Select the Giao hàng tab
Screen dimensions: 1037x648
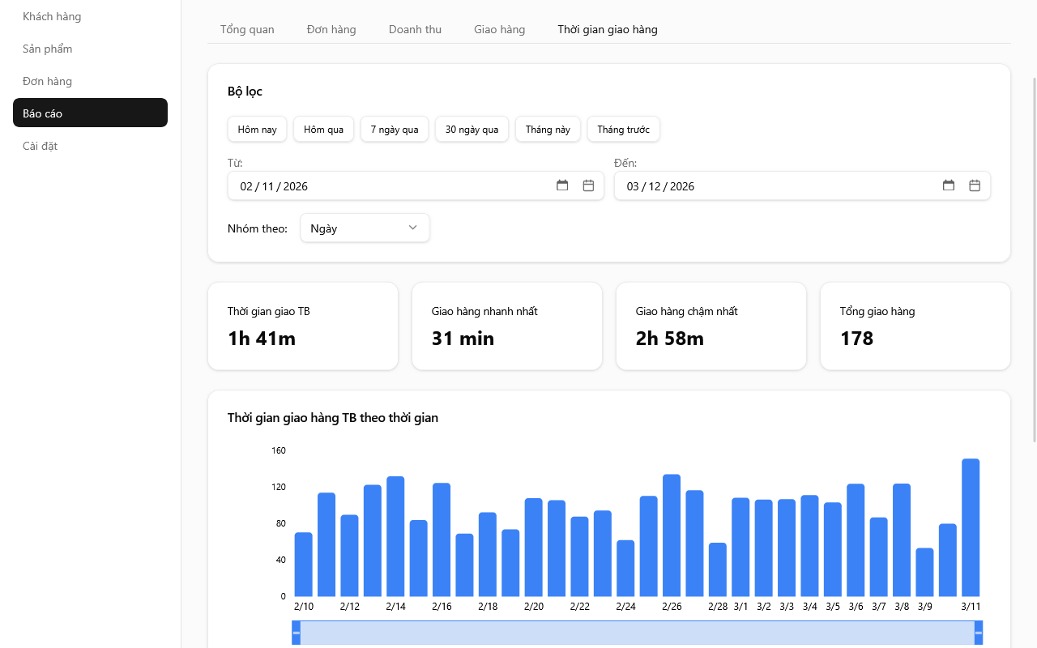point(499,29)
